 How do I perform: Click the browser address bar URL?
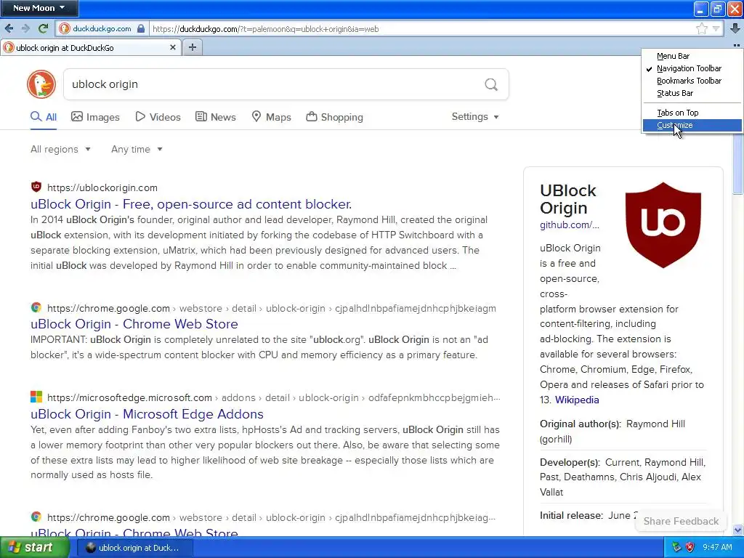421,29
